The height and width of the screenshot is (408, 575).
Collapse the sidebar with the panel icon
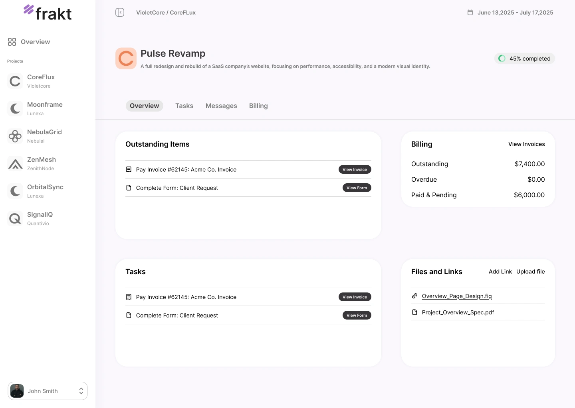point(120,13)
